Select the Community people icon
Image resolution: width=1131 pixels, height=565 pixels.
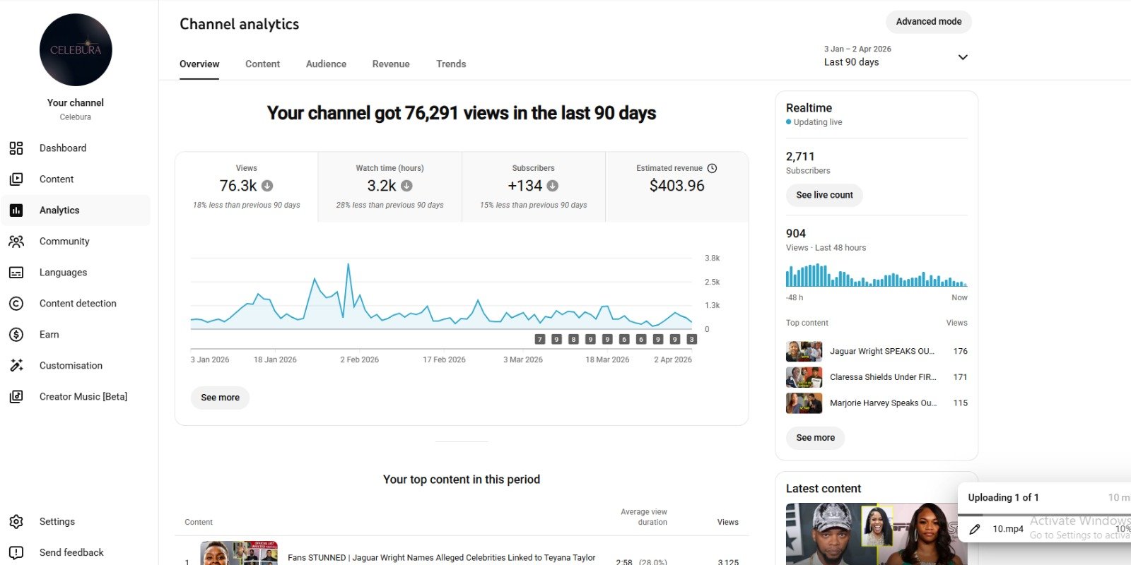point(16,242)
